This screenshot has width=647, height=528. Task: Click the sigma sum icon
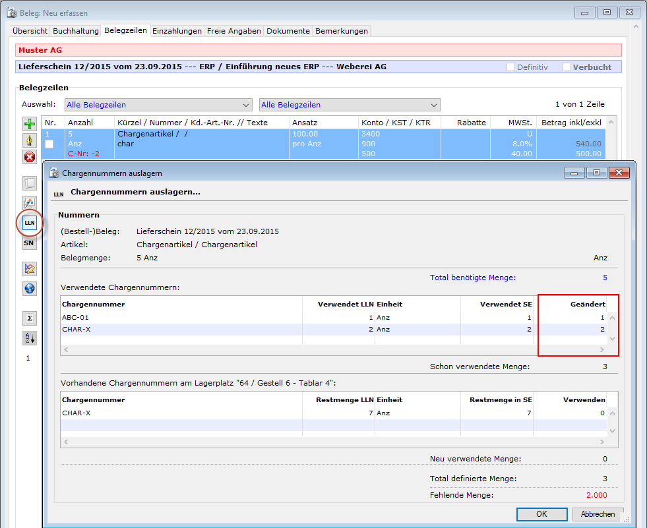pos(30,318)
